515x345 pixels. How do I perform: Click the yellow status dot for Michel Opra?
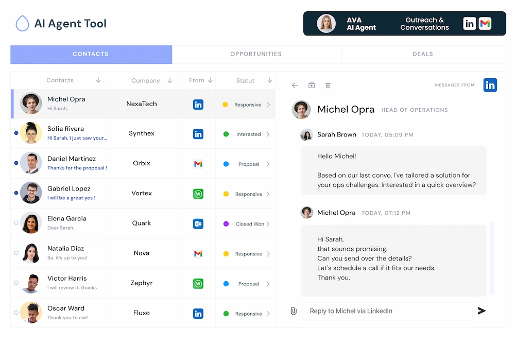click(x=226, y=105)
